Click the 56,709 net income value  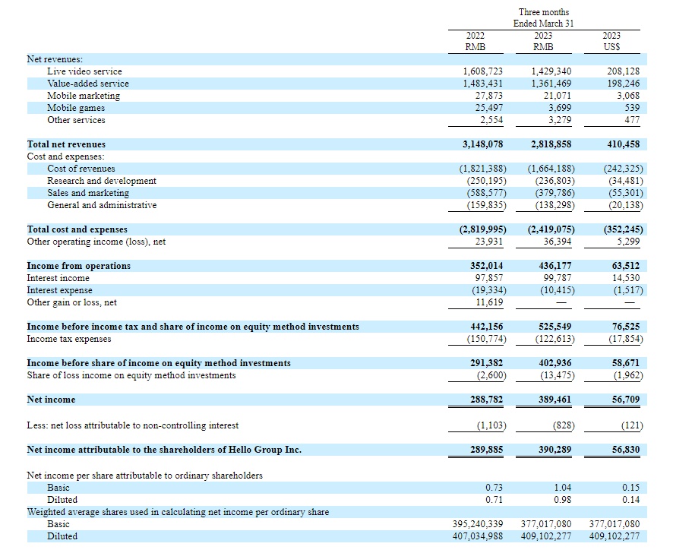pyautogui.click(x=623, y=400)
